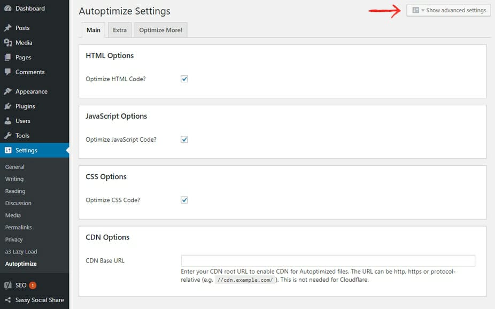Click the CDN Base URL field
The image size is (495, 309).
pos(328,261)
